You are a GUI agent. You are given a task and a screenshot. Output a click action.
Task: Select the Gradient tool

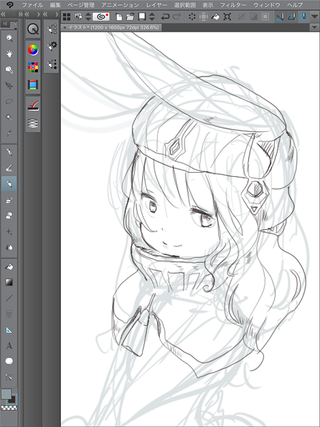[x=9, y=282]
